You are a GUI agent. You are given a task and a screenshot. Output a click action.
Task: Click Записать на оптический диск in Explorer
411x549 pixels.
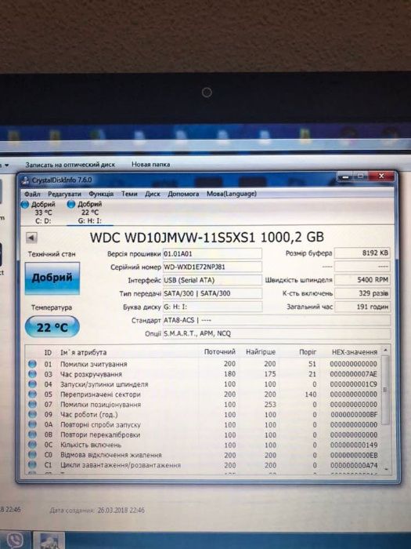70,164
